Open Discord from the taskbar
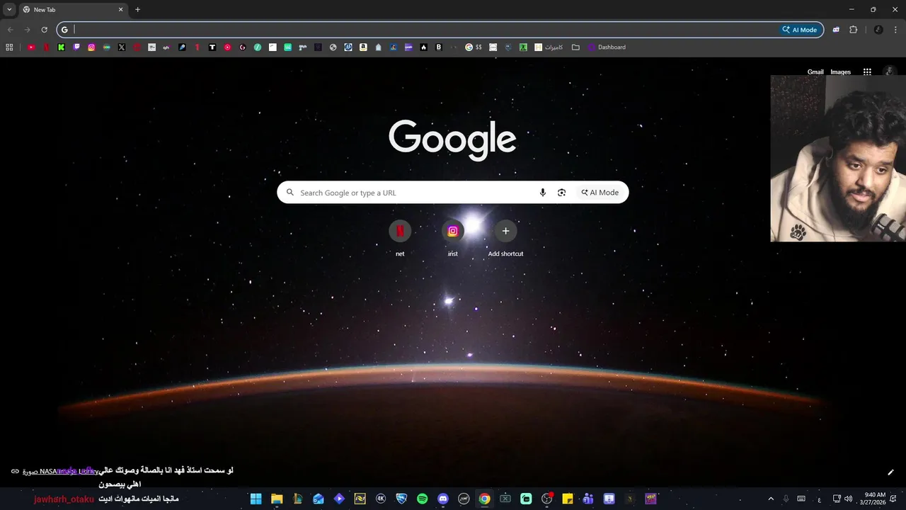The height and width of the screenshot is (510, 906). pyautogui.click(x=443, y=499)
